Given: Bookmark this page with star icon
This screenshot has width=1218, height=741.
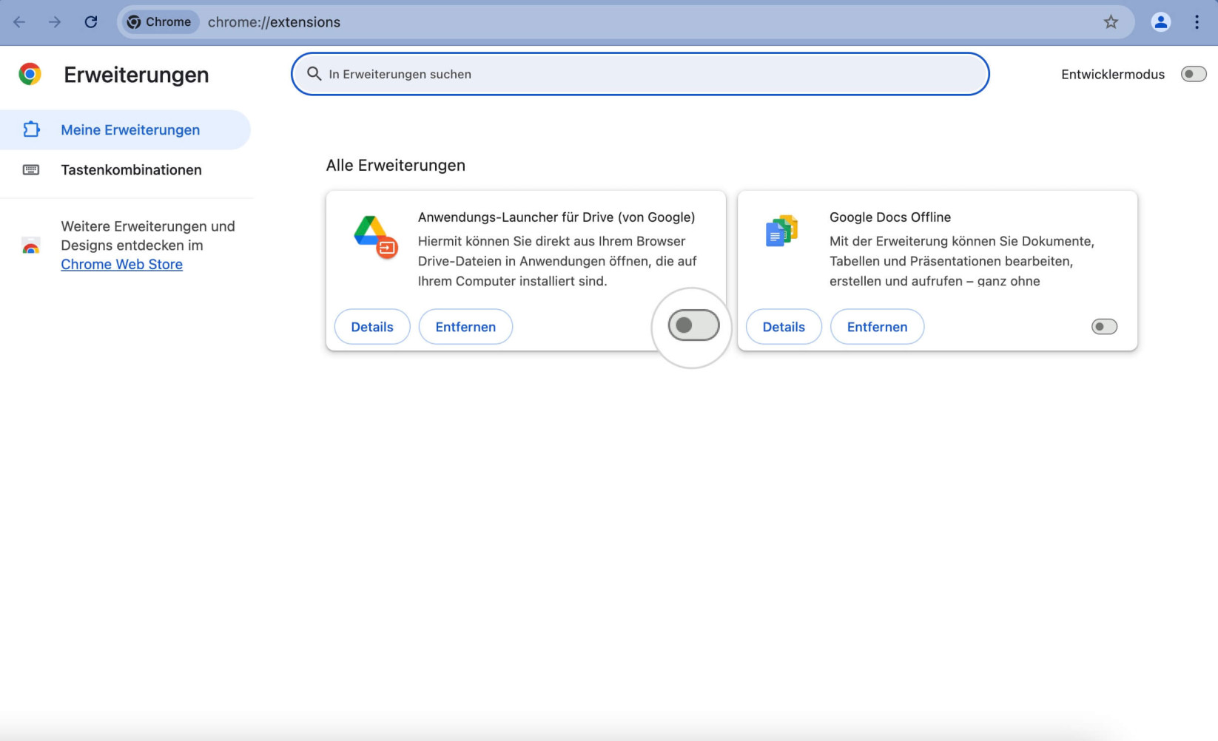Looking at the screenshot, I should 1111,22.
